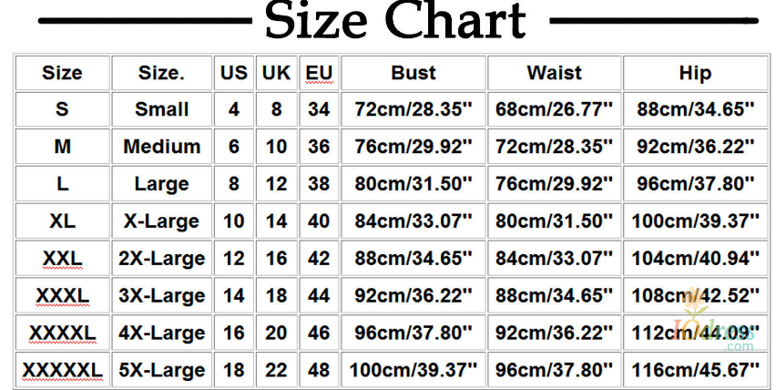Viewport: 776px width, 390px height.
Task: Select the US column header cell
Action: pyautogui.click(x=234, y=73)
